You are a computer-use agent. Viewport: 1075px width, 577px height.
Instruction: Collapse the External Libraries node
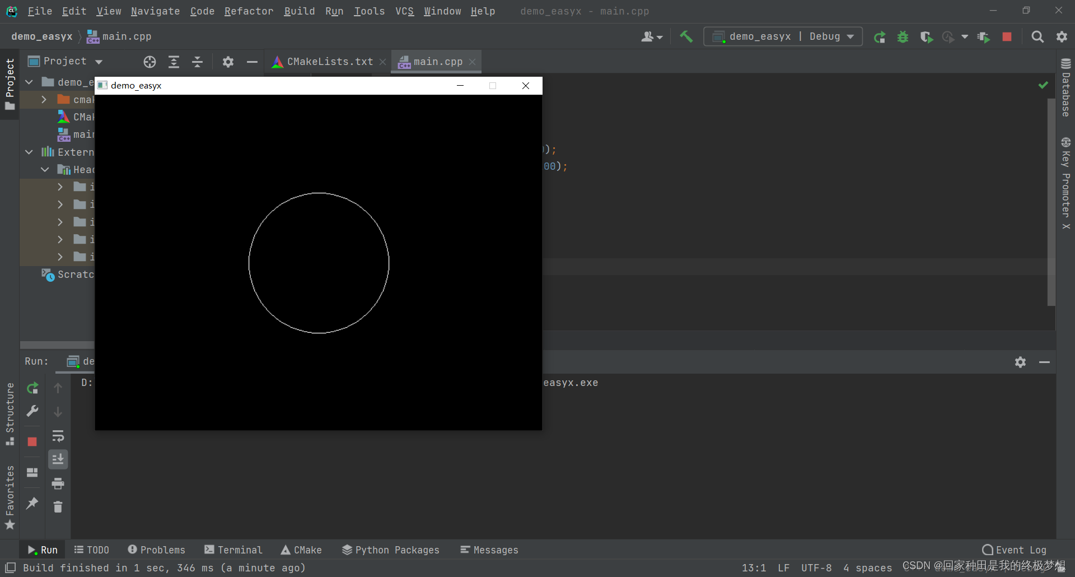(x=29, y=152)
